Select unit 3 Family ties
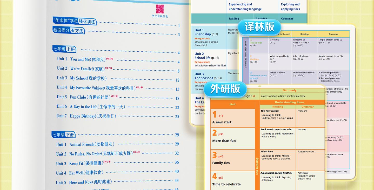 click(233, 160)
